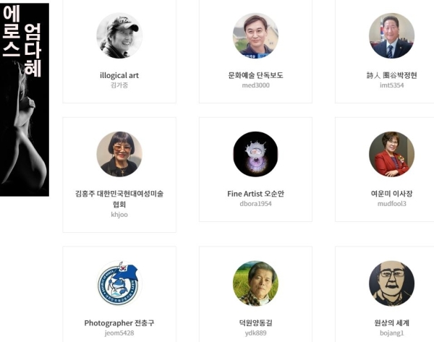Click the khjoo username label

(x=119, y=215)
